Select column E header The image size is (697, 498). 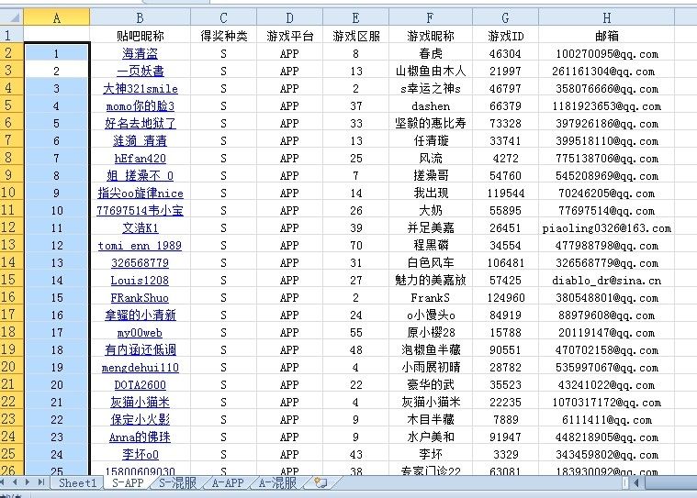(x=355, y=17)
